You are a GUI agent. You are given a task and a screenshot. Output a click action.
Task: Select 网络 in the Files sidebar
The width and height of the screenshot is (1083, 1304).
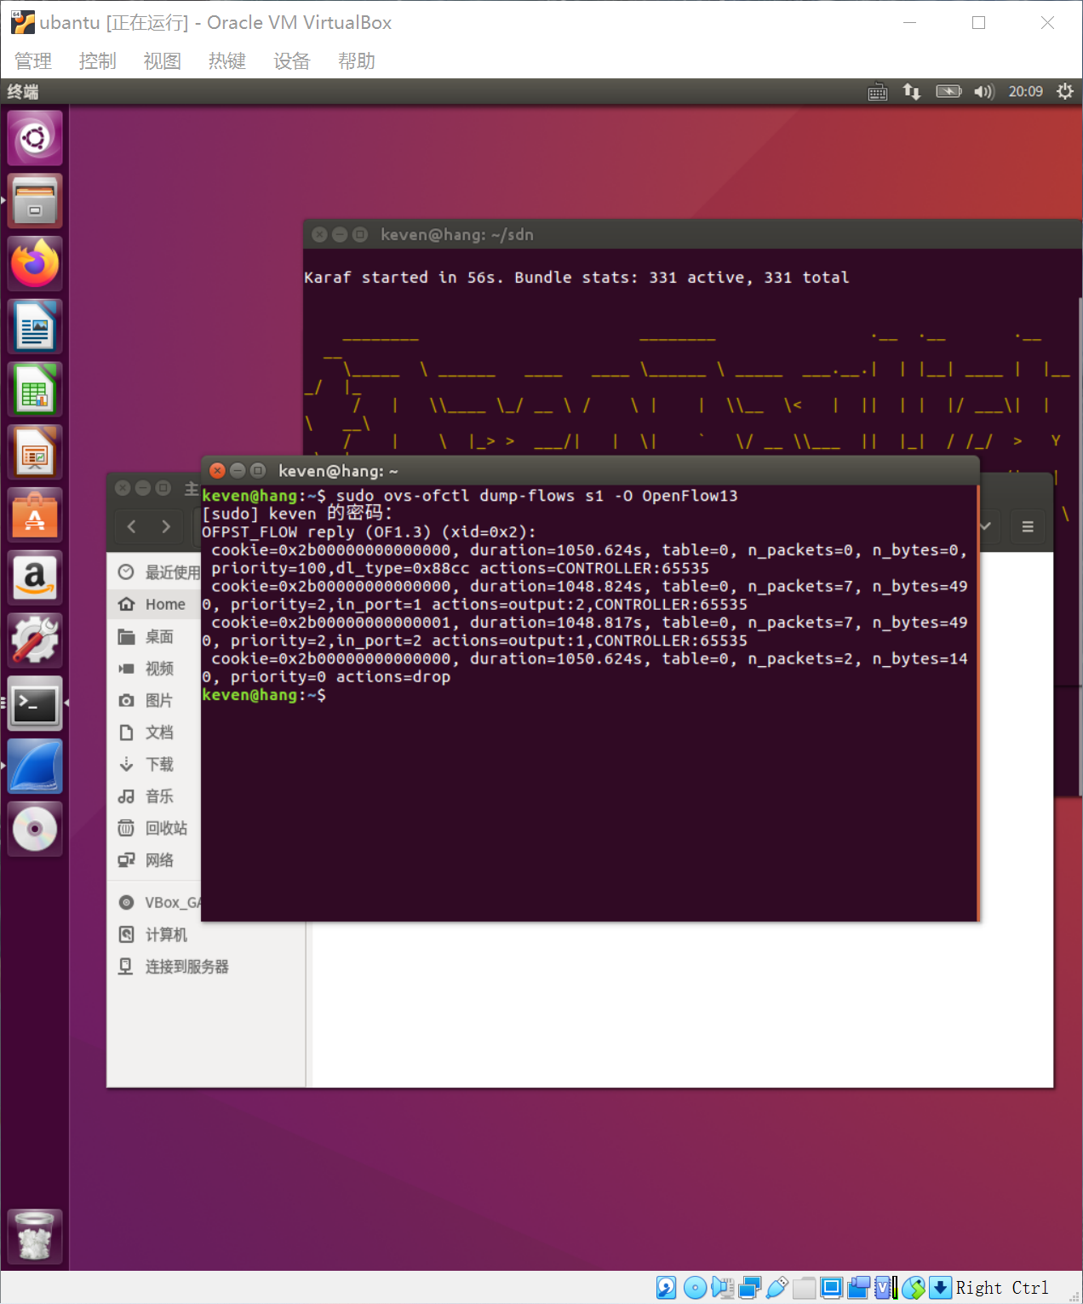point(154,860)
